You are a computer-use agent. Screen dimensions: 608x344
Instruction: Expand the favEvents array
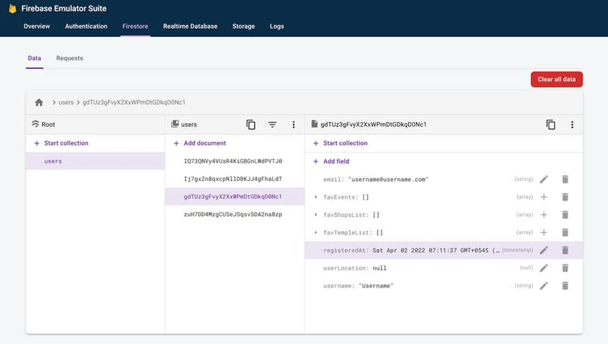point(316,197)
